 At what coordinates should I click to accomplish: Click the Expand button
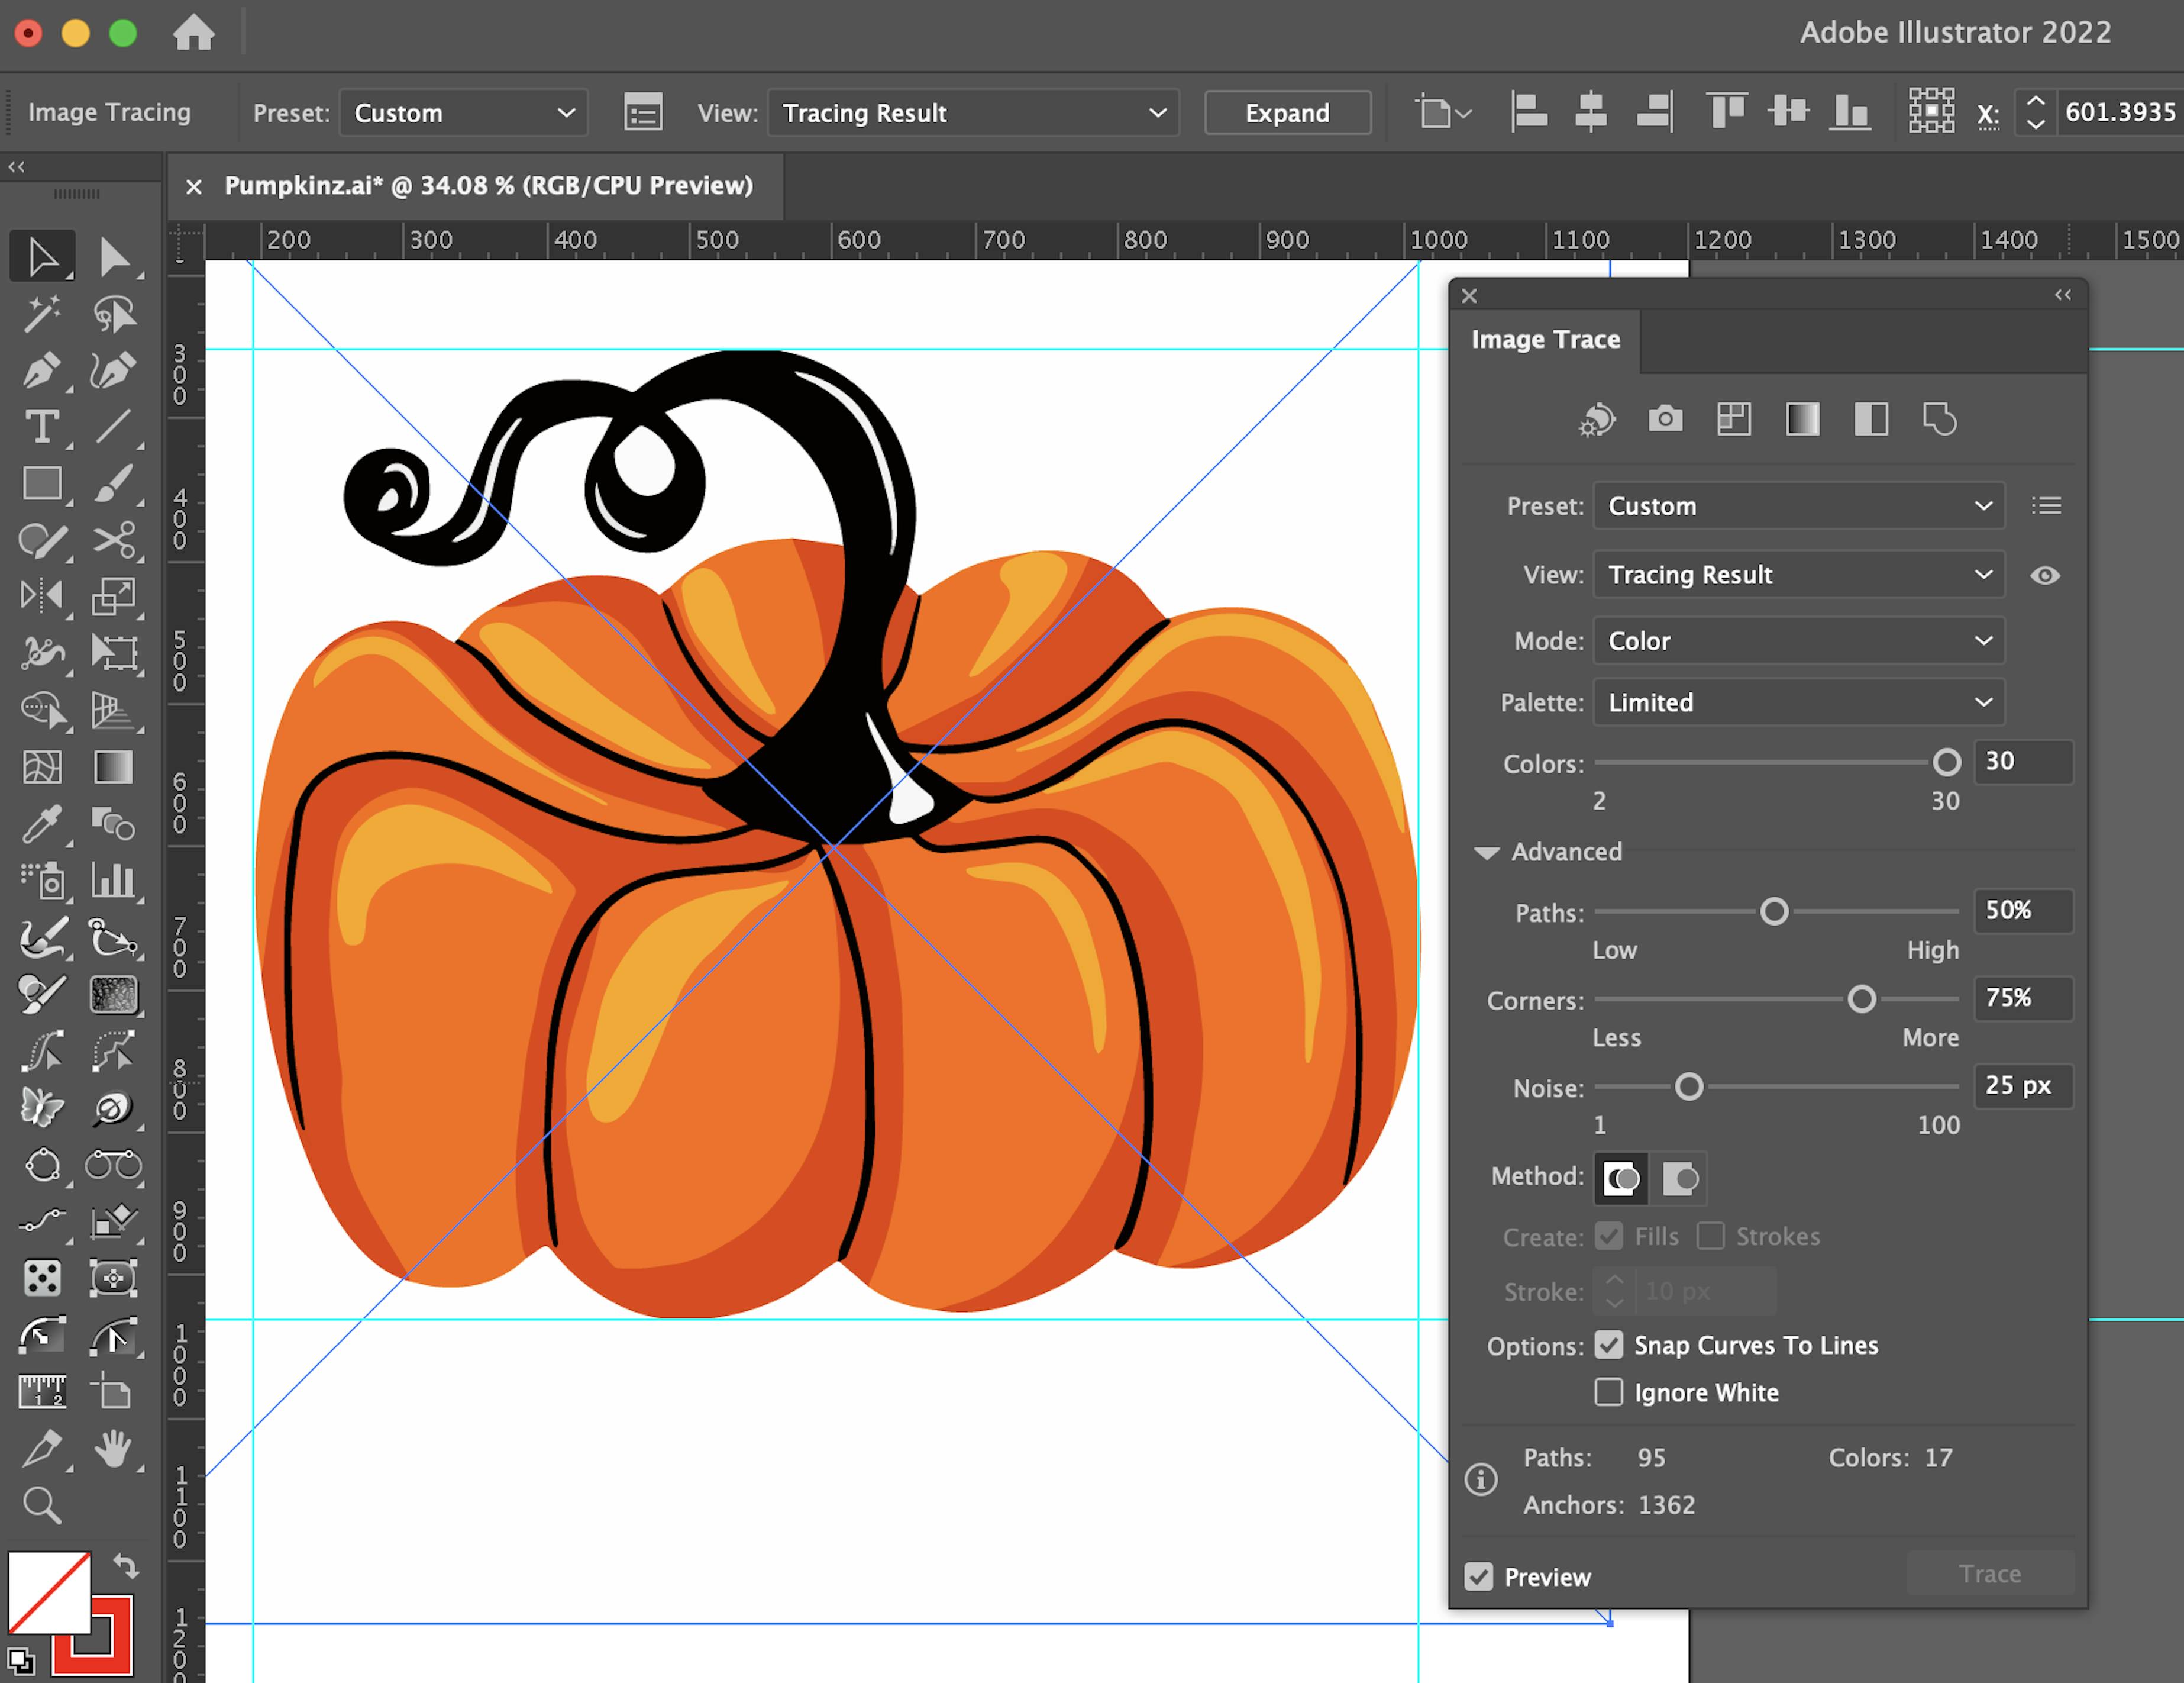coord(1288,112)
